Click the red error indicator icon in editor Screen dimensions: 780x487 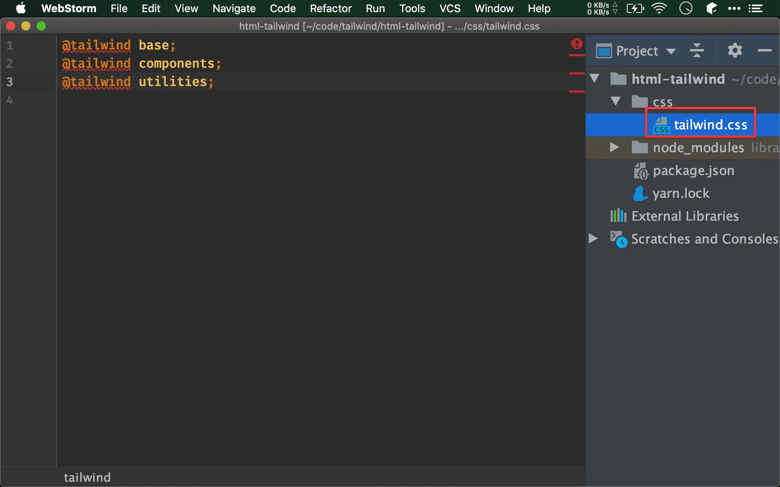pos(577,44)
